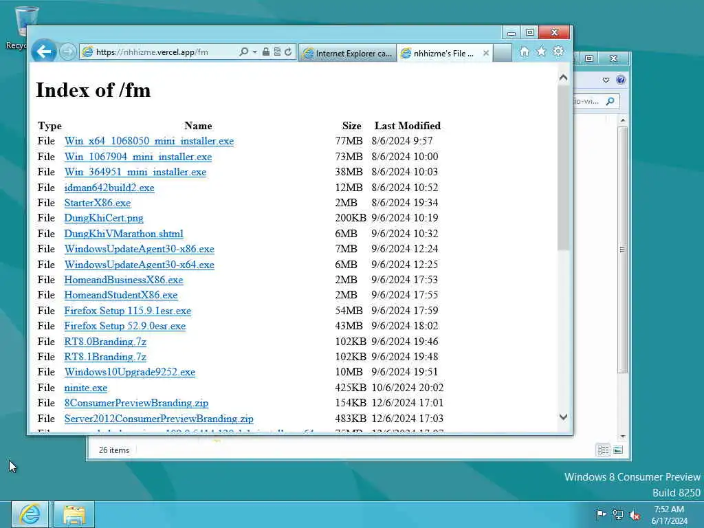Open the Action Center flag tray icon

(601, 514)
